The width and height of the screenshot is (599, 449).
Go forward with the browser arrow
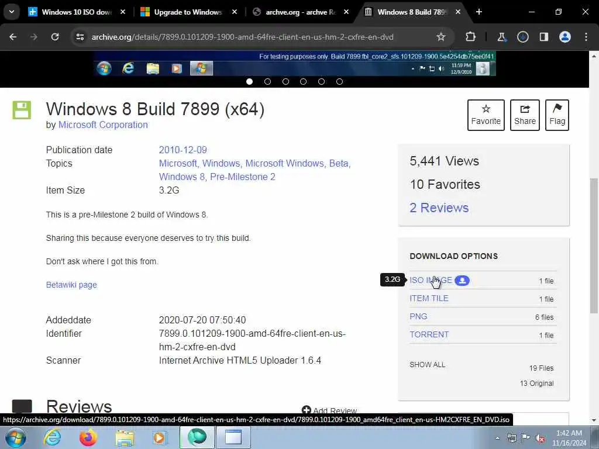(34, 37)
